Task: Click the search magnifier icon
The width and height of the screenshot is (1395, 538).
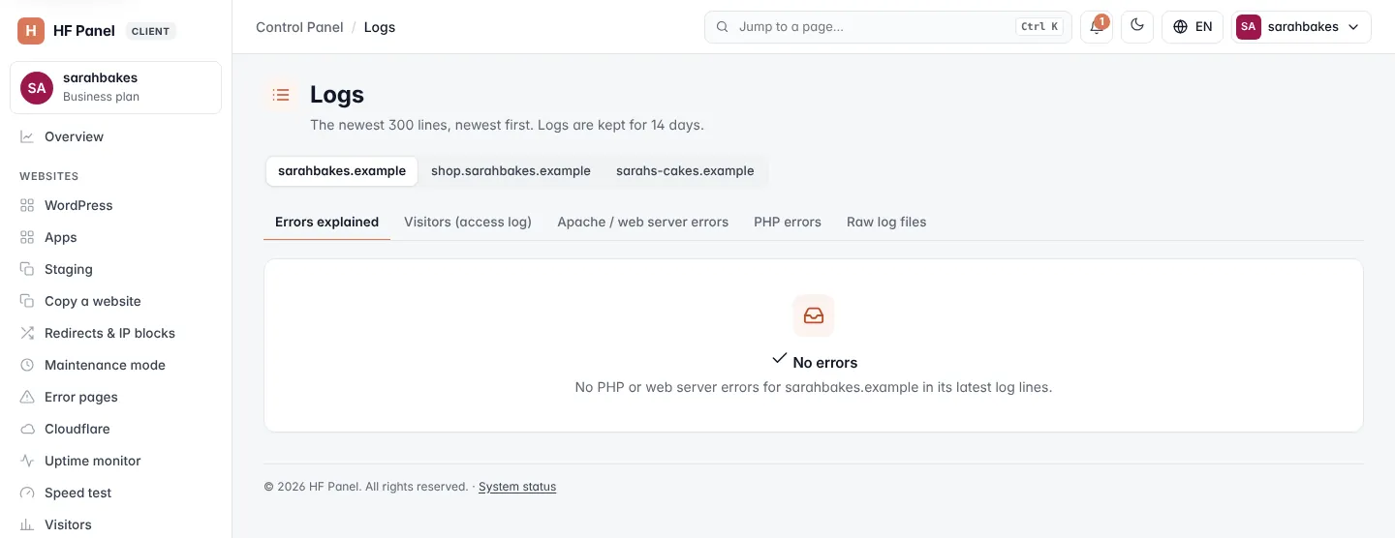Action: (722, 27)
